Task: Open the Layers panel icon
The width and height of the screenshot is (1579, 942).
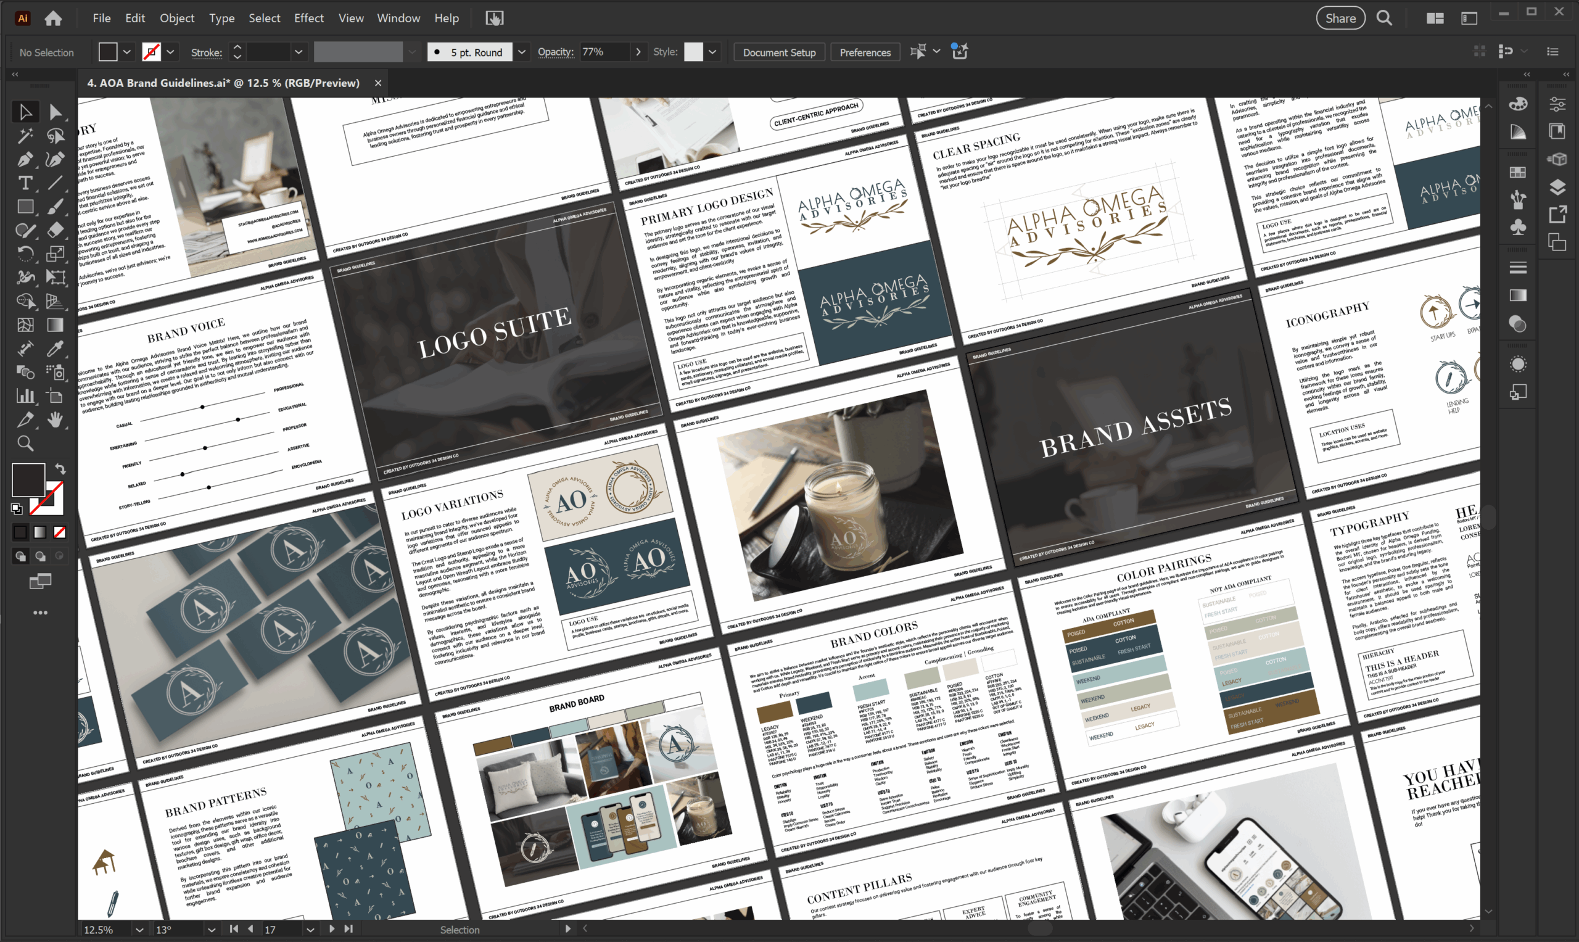Action: [x=1557, y=188]
